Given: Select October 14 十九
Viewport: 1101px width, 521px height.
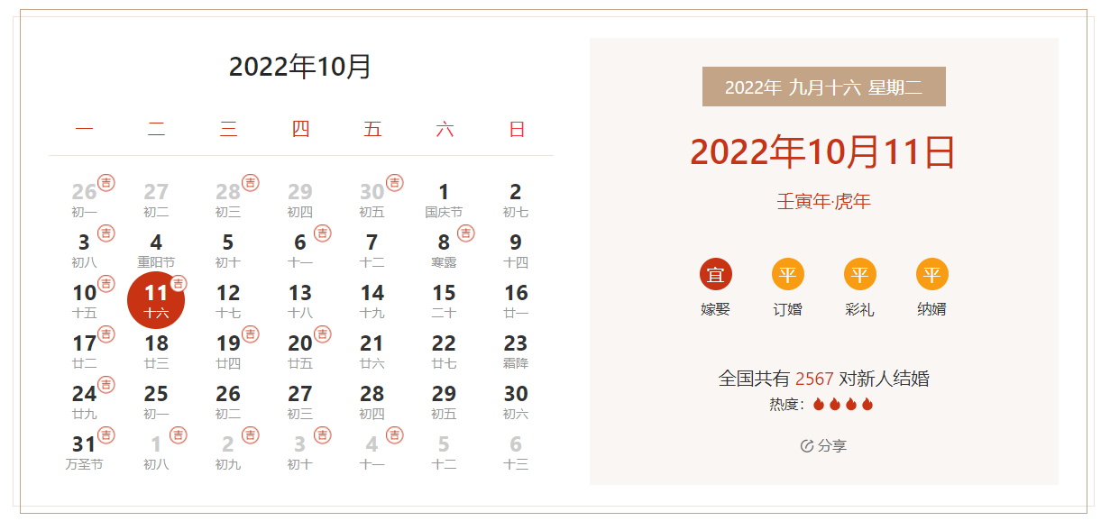Looking at the screenshot, I should [x=372, y=301].
